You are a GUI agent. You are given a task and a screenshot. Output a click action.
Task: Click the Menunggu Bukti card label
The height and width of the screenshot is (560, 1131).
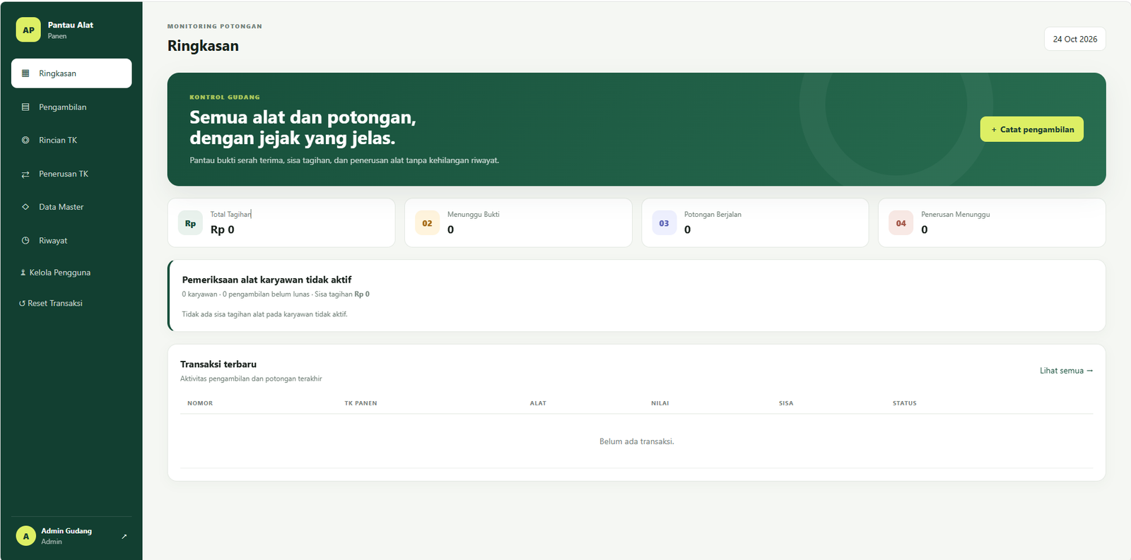[x=473, y=215]
